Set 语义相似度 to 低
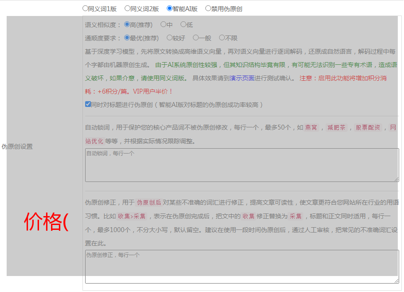The height and width of the screenshot is (292, 404). [x=183, y=25]
